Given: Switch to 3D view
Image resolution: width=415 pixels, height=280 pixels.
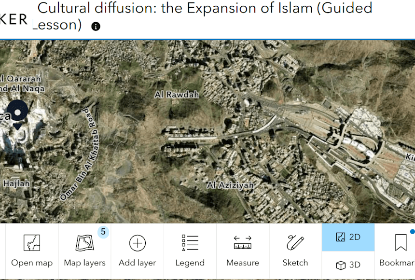Looking at the screenshot, I should [348, 265].
